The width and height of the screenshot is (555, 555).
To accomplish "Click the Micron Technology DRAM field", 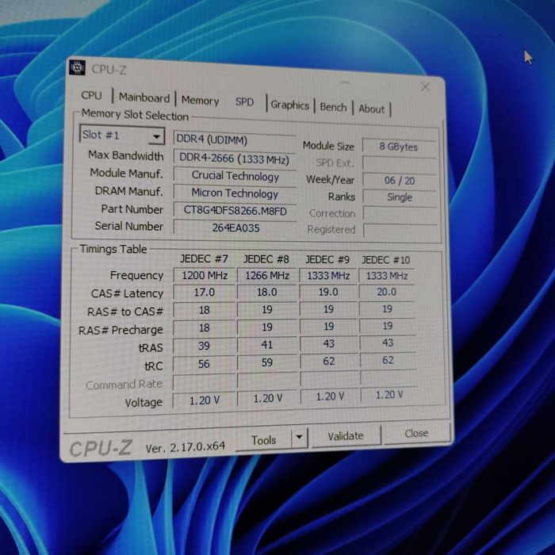I will click(235, 193).
